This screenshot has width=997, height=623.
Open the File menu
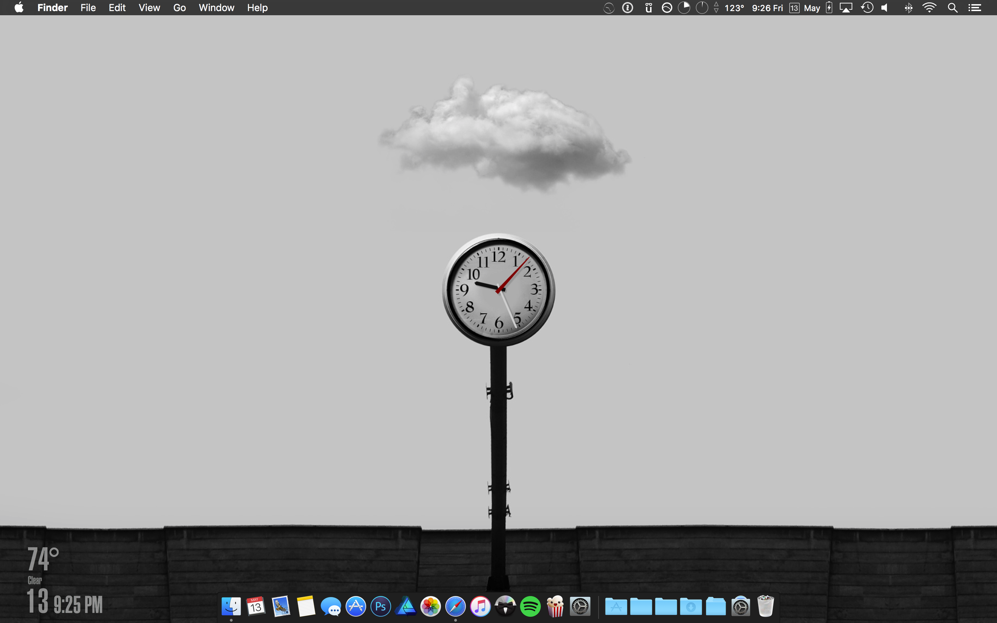[88, 8]
